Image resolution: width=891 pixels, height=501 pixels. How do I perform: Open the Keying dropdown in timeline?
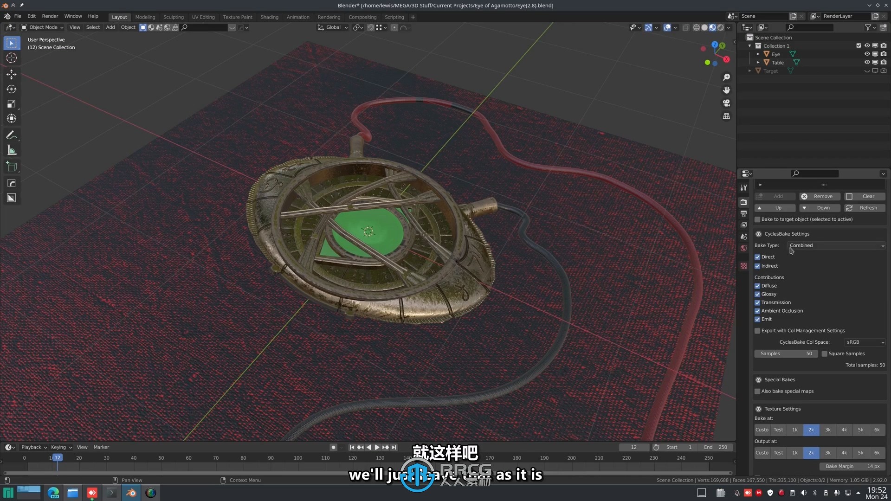point(61,447)
